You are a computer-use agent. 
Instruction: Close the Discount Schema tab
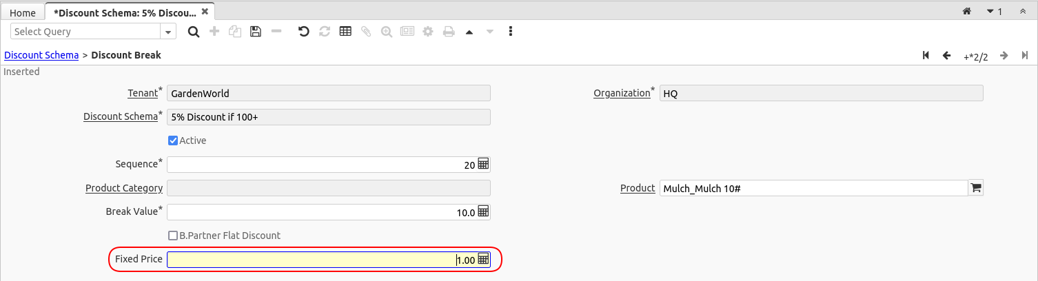click(205, 12)
